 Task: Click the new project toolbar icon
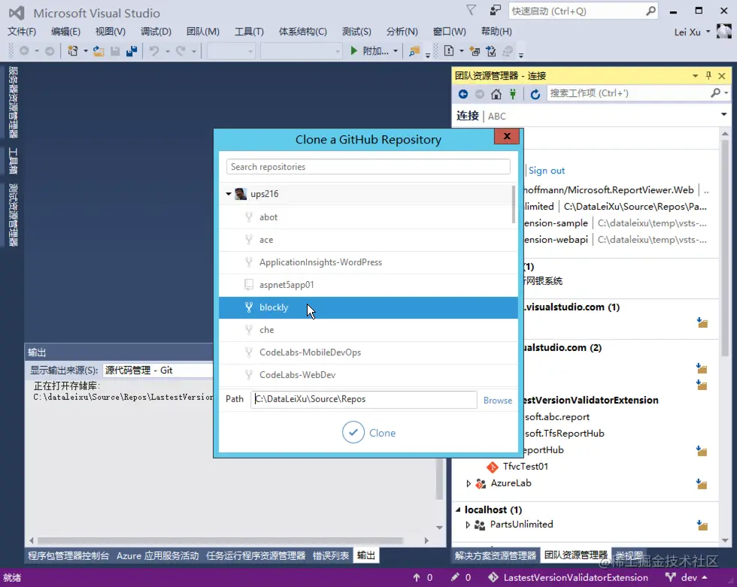coord(73,50)
